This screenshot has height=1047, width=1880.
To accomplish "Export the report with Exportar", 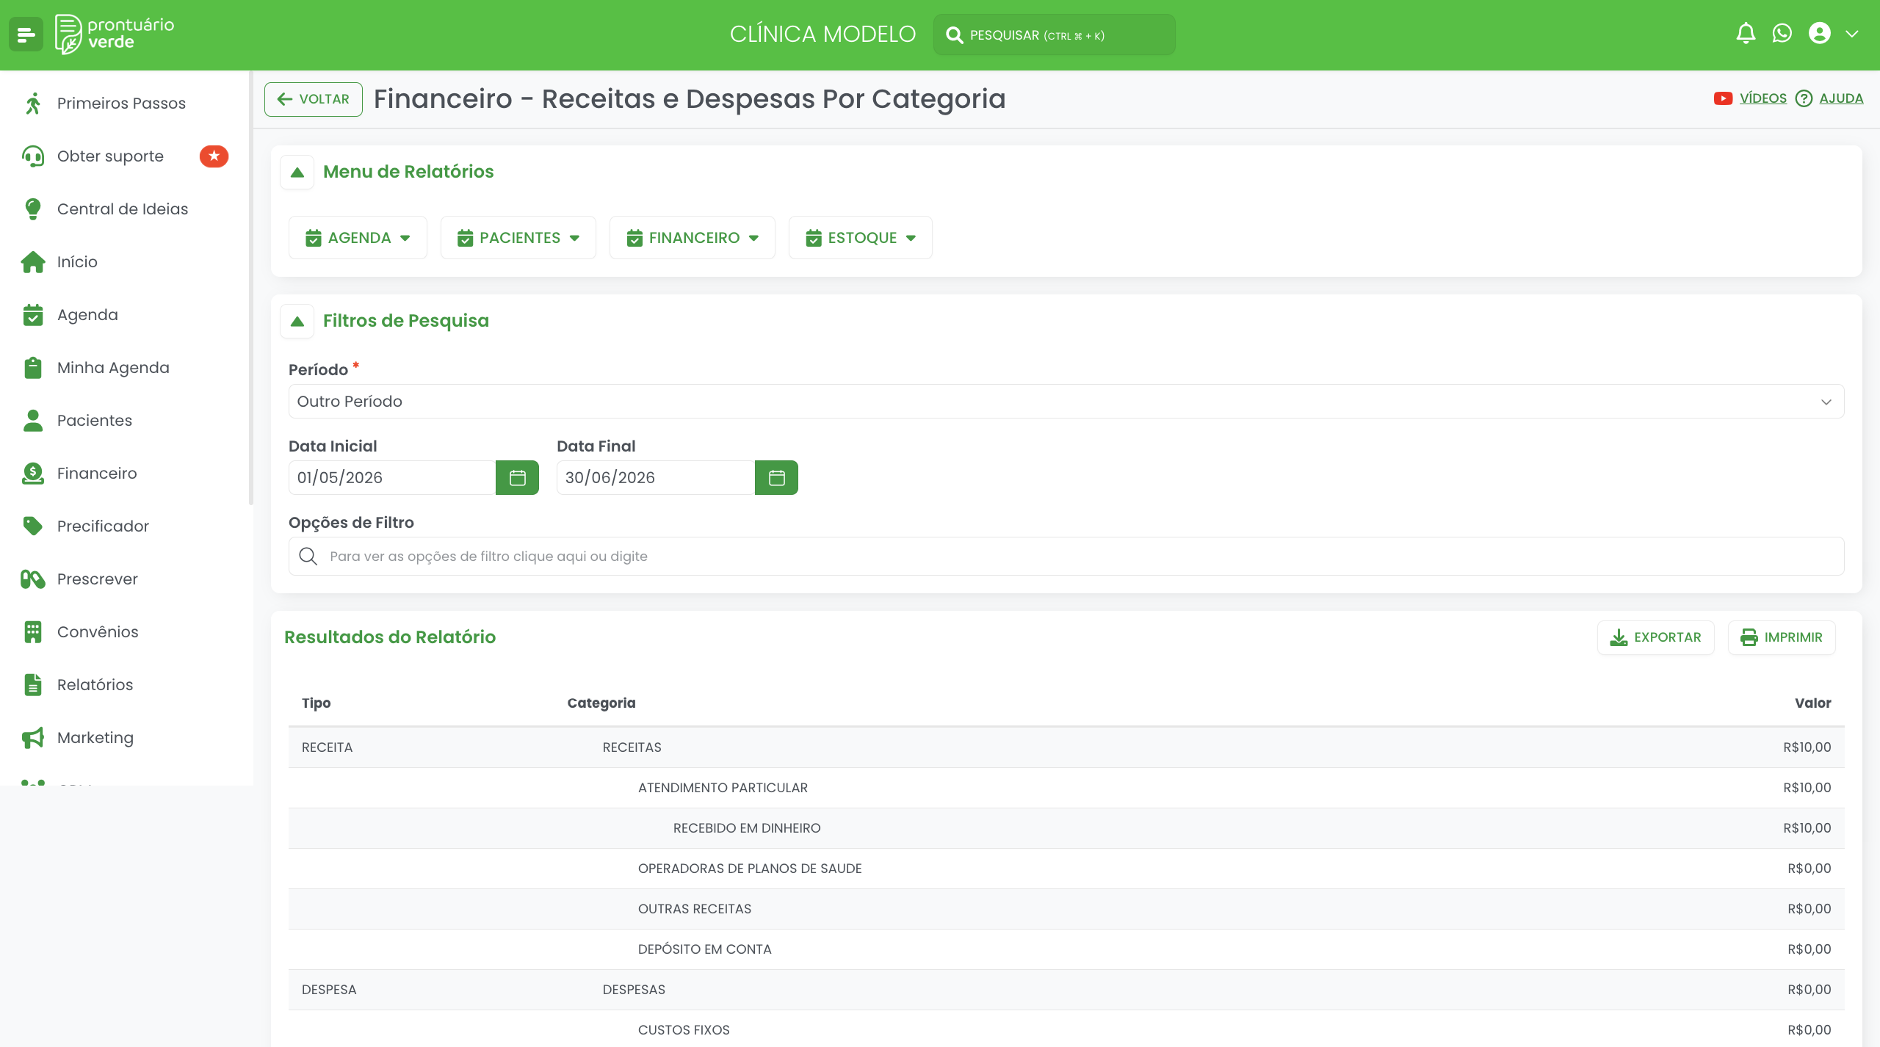I will pyautogui.click(x=1655, y=637).
